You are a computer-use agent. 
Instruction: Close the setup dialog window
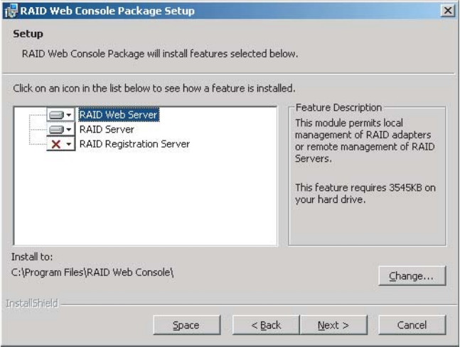tap(447, 11)
